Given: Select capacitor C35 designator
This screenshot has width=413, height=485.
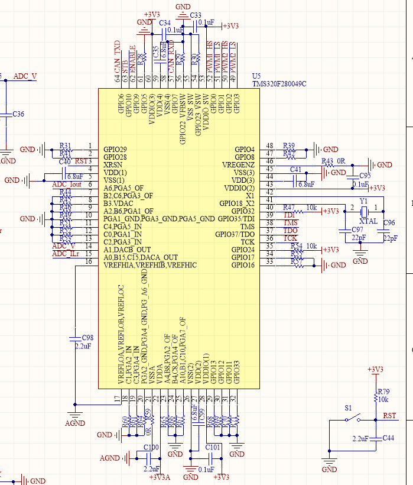Looking at the screenshot, I should click(x=155, y=51).
